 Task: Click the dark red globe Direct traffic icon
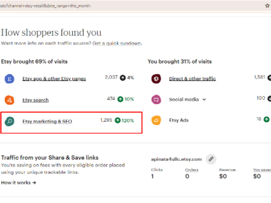point(156,79)
